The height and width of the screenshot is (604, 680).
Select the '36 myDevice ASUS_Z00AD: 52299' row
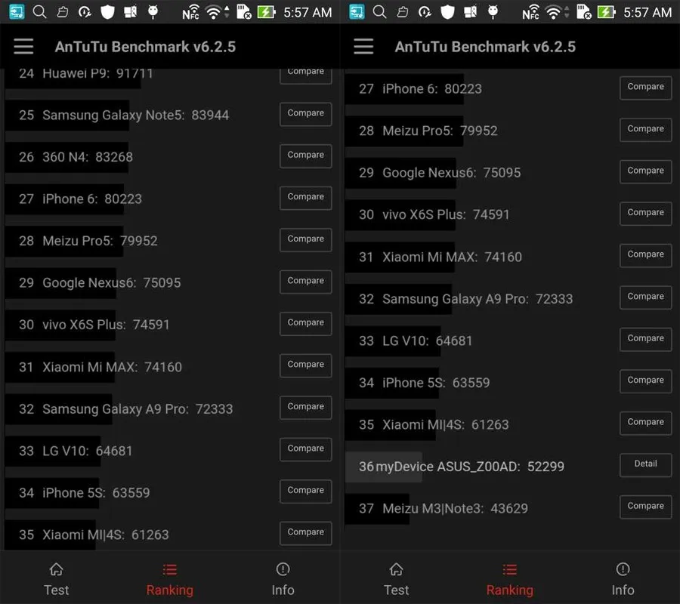[509, 467]
